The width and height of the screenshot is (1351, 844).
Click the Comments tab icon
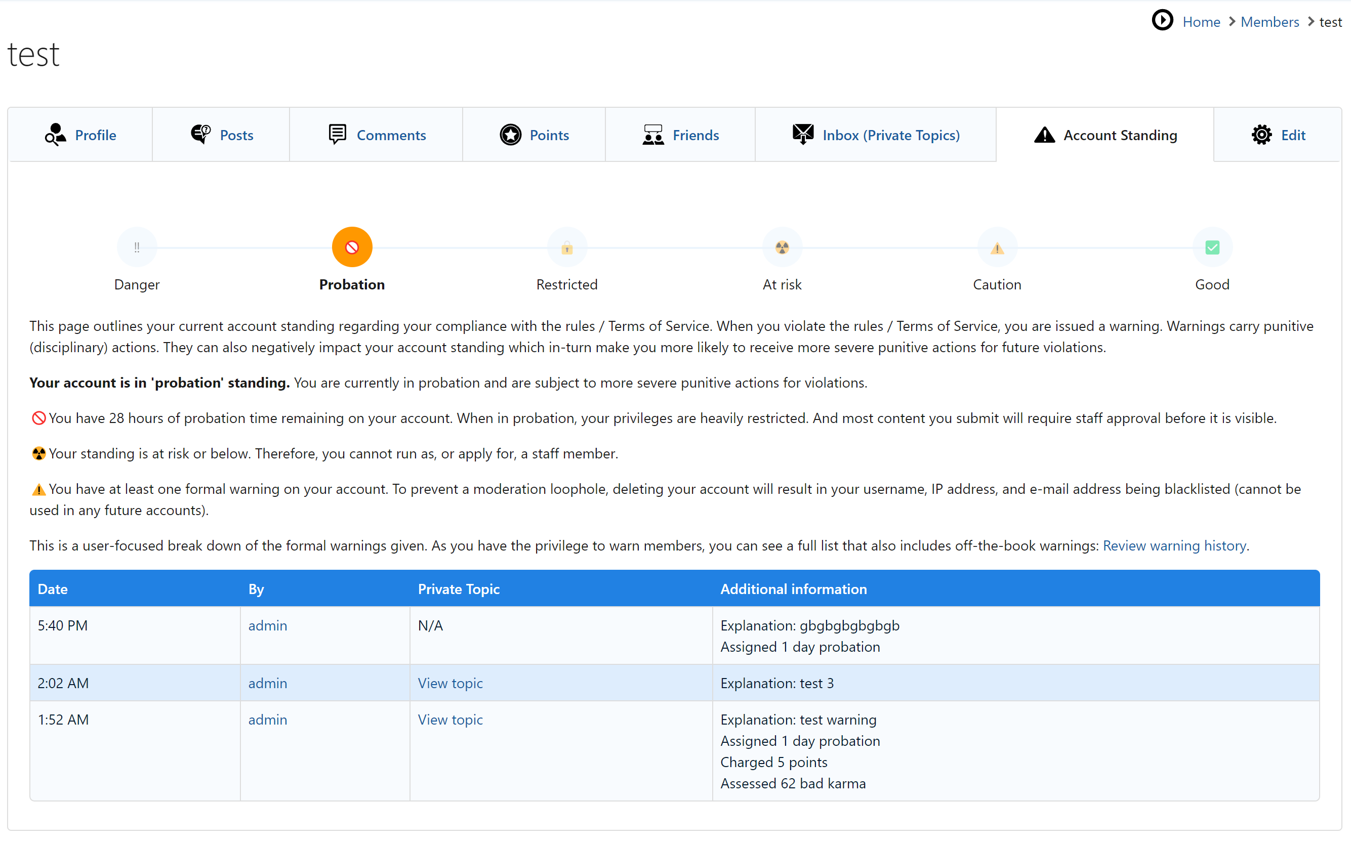click(337, 135)
